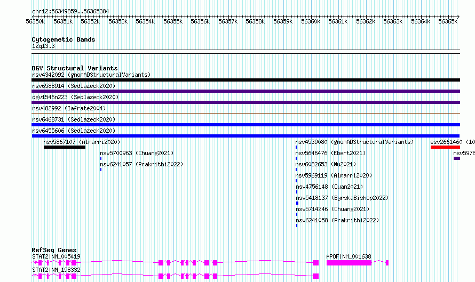This screenshot has height=282, width=475.
Task: Click nsv5700963 (Chuang2021) label
Action: point(137,153)
